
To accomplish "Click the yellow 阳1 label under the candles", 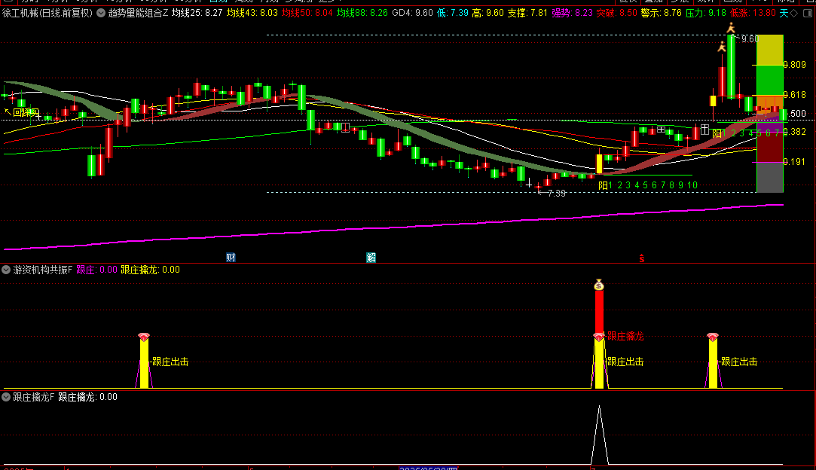I will (606, 185).
